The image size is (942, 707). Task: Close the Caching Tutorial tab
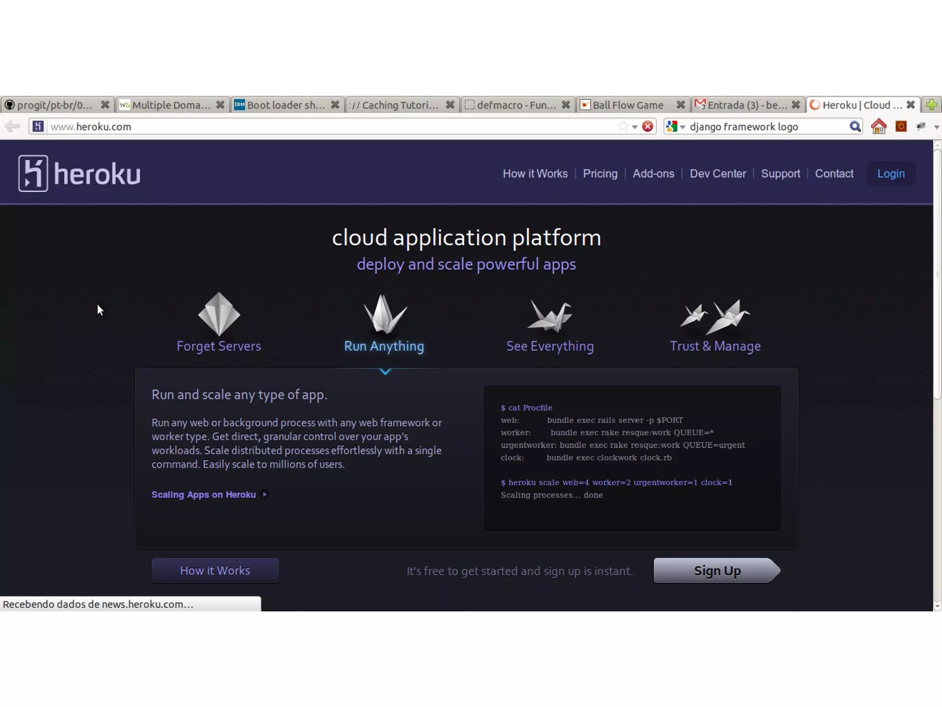click(450, 105)
